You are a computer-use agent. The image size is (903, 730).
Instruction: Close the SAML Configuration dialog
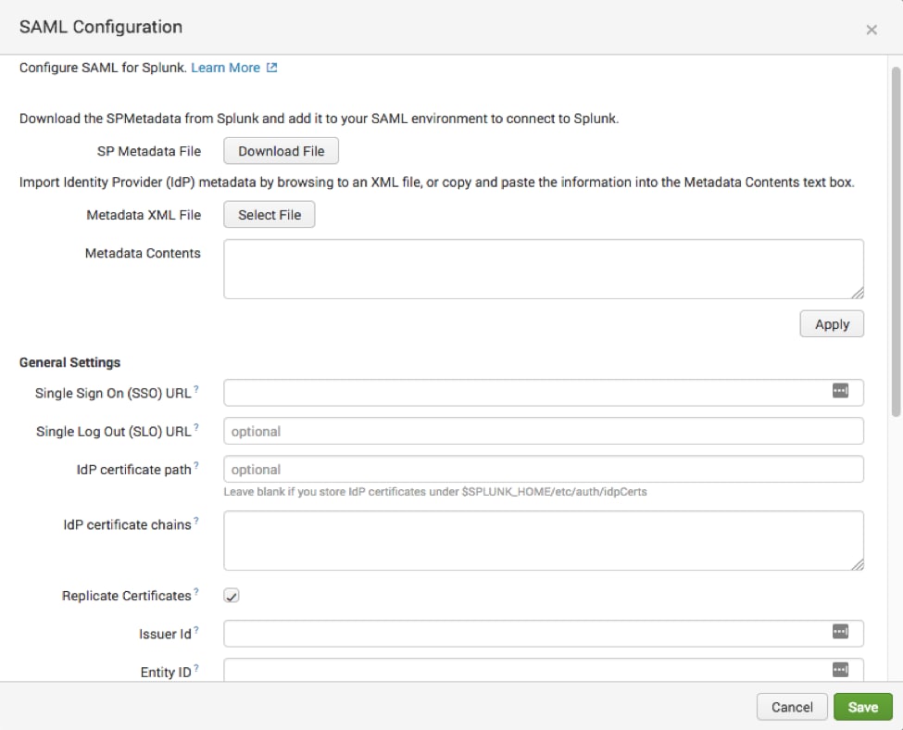pyautogui.click(x=872, y=30)
